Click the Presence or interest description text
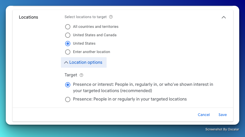The image size is (245, 137). tap(143, 88)
